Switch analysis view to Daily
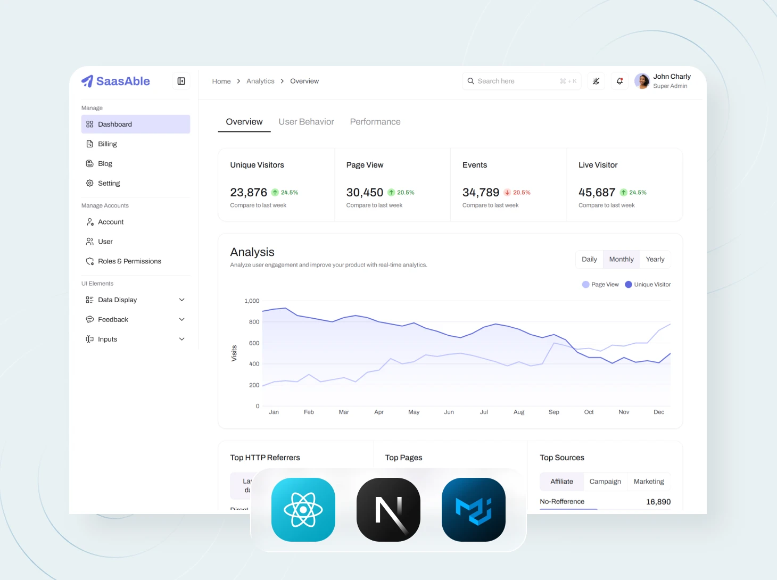This screenshot has width=777, height=580. [x=589, y=259]
